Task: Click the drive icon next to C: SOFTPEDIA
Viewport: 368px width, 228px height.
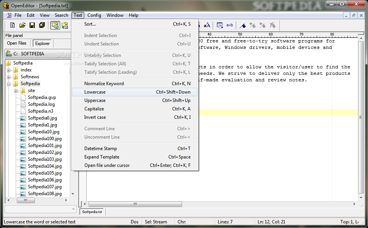Action: [x=9, y=53]
